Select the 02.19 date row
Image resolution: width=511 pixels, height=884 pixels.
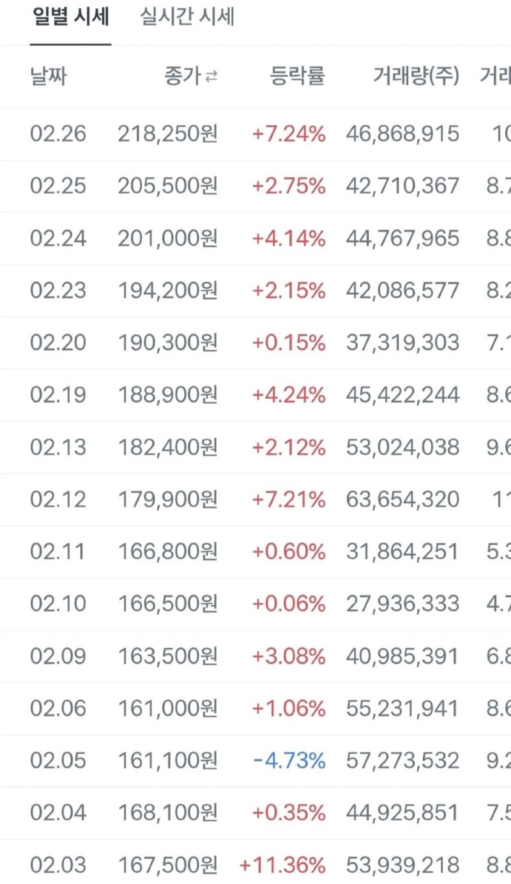[57, 395]
